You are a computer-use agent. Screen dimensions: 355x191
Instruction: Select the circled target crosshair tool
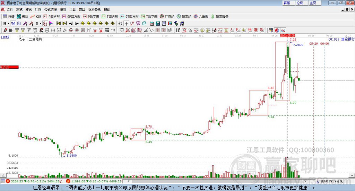(71, 30)
